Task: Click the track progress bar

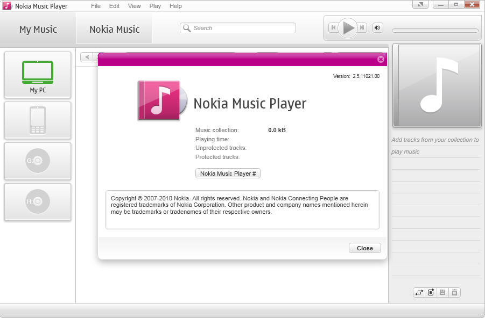Action: point(435,31)
